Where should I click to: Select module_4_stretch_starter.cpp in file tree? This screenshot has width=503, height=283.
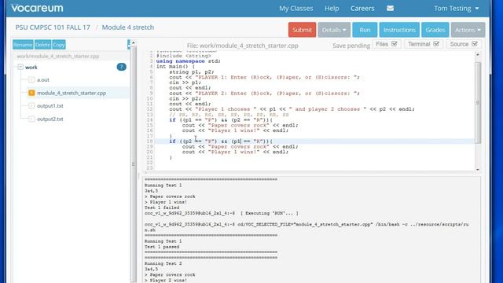[72, 93]
